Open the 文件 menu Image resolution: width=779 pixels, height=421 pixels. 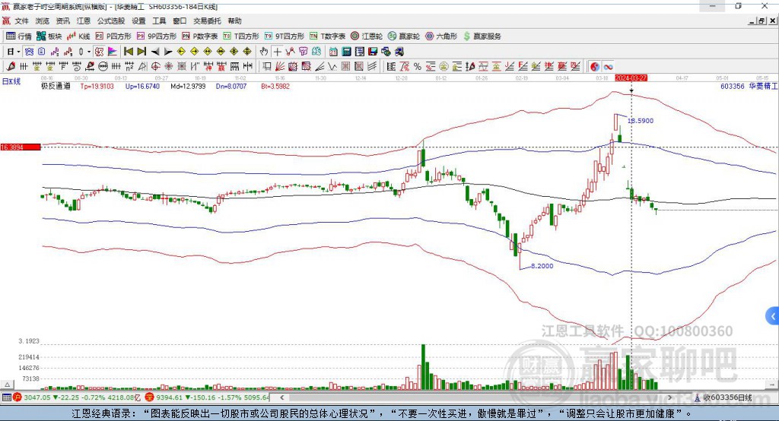(x=21, y=21)
